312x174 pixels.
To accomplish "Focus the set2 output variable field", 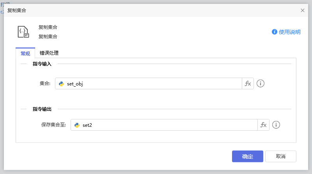I will (168, 125).
